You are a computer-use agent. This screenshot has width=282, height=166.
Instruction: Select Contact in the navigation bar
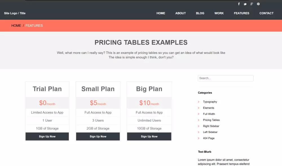point(266,13)
